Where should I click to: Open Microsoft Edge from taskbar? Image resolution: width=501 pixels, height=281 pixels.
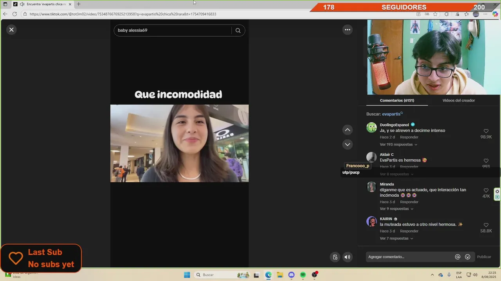[x=268, y=275]
